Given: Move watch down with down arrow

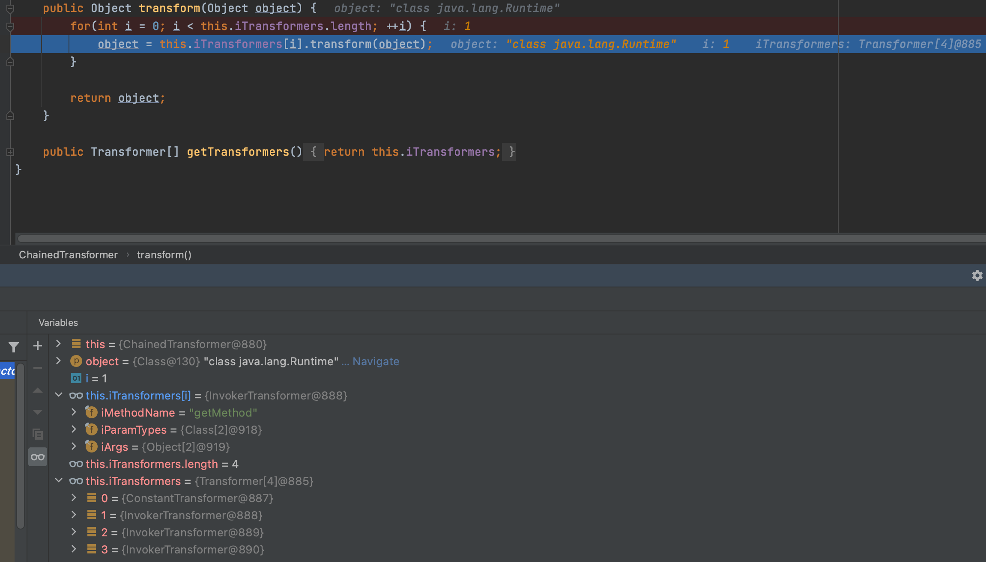Looking at the screenshot, I should point(38,412).
